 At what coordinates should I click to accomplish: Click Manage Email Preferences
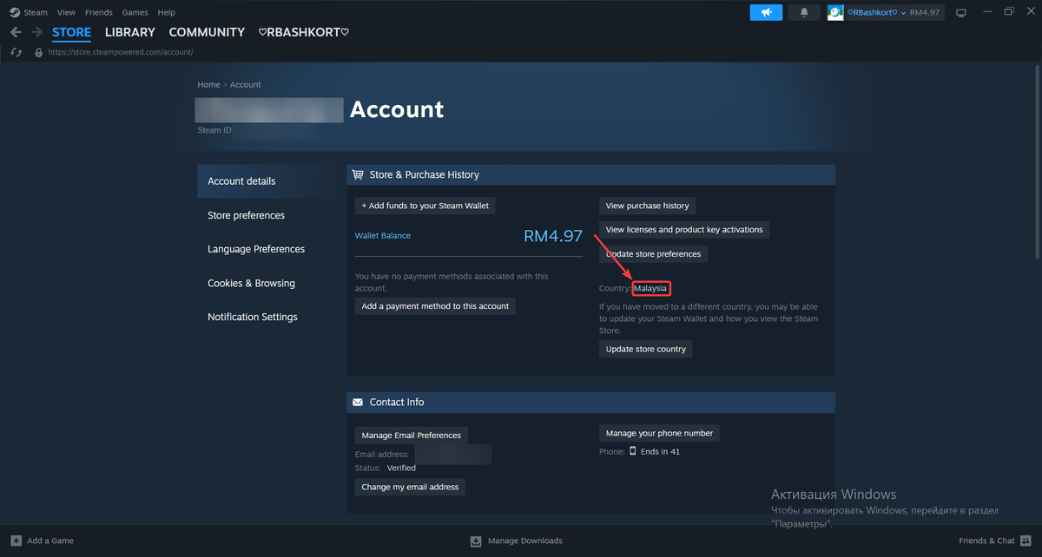point(412,435)
